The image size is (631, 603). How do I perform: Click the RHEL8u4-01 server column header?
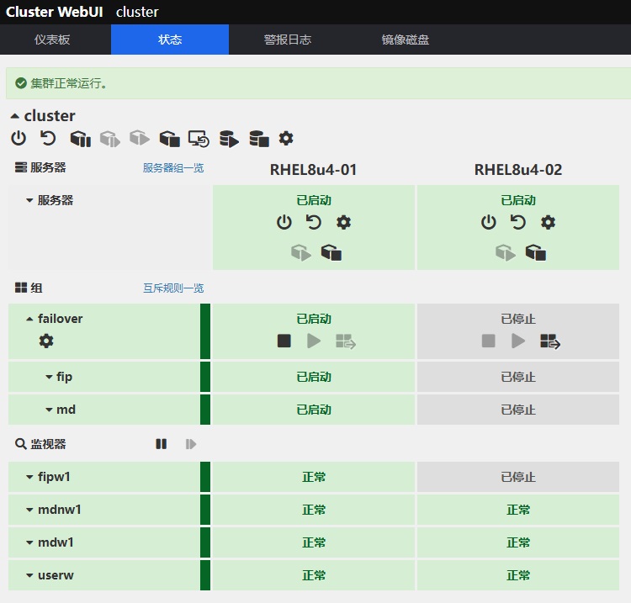[x=313, y=170]
